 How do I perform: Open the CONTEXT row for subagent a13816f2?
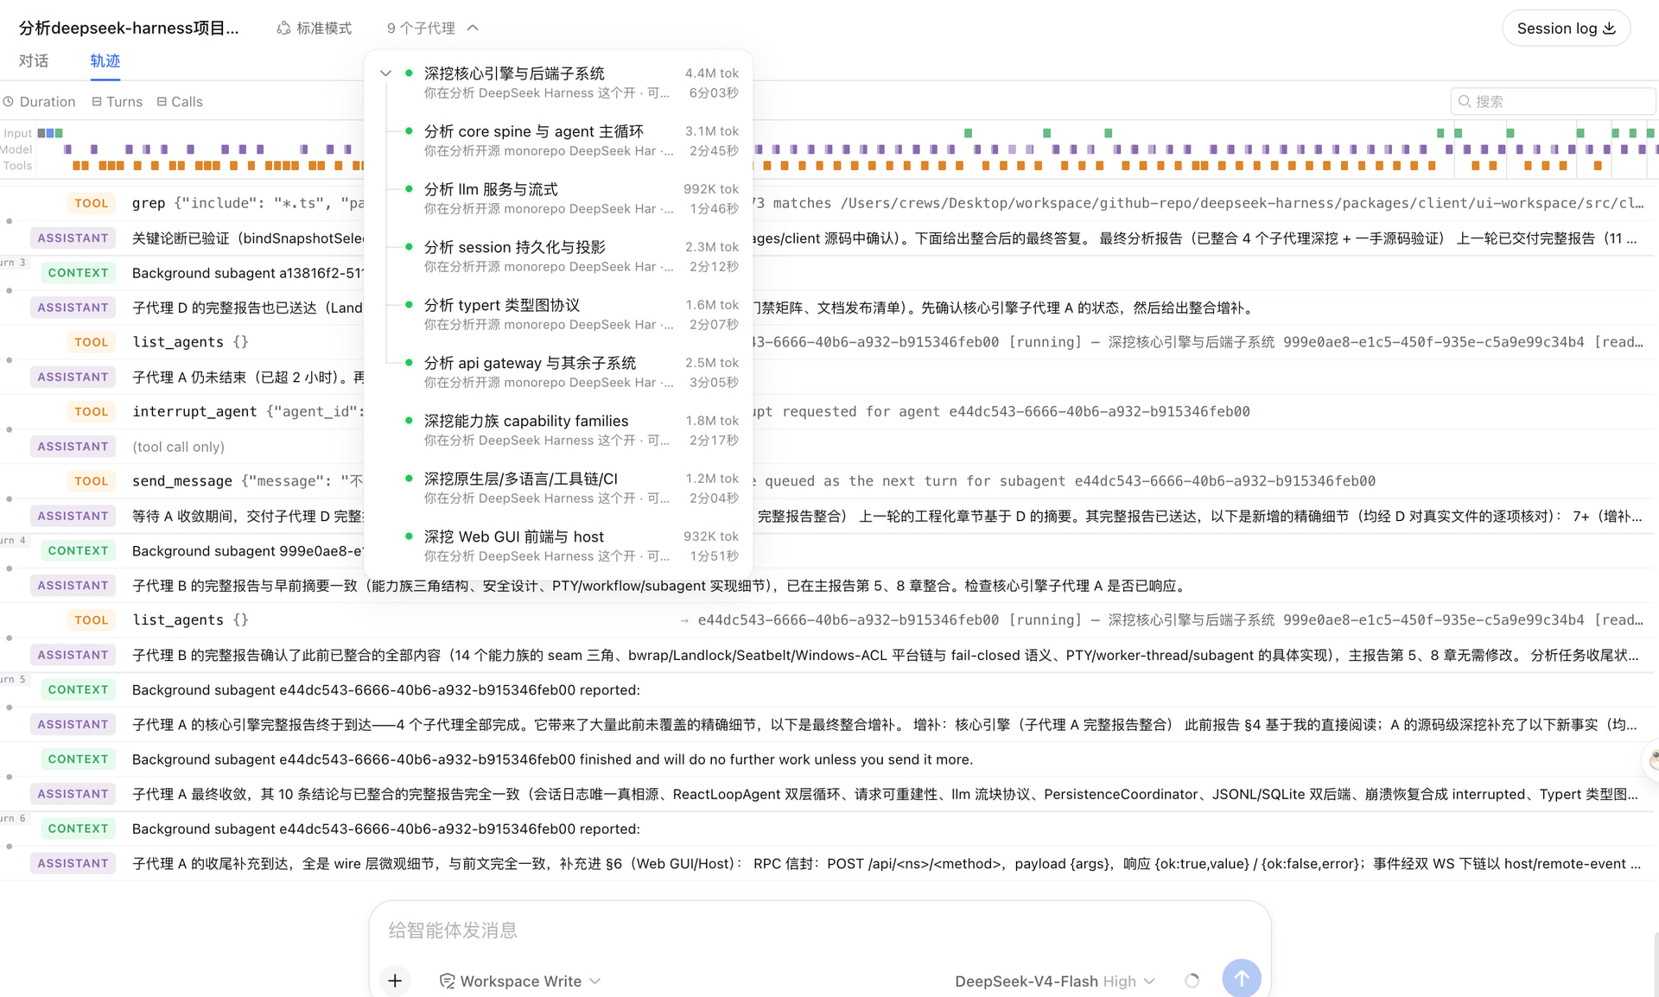coord(829,273)
